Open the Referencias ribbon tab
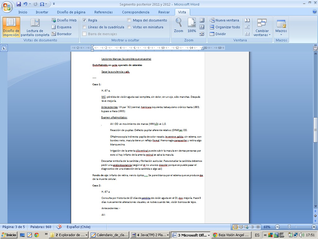Viewport: 318px width, 239px height. [x=103, y=12]
